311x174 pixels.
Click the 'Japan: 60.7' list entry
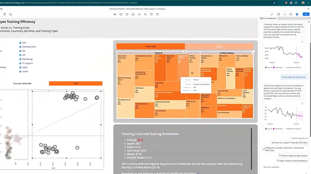(134, 143)
